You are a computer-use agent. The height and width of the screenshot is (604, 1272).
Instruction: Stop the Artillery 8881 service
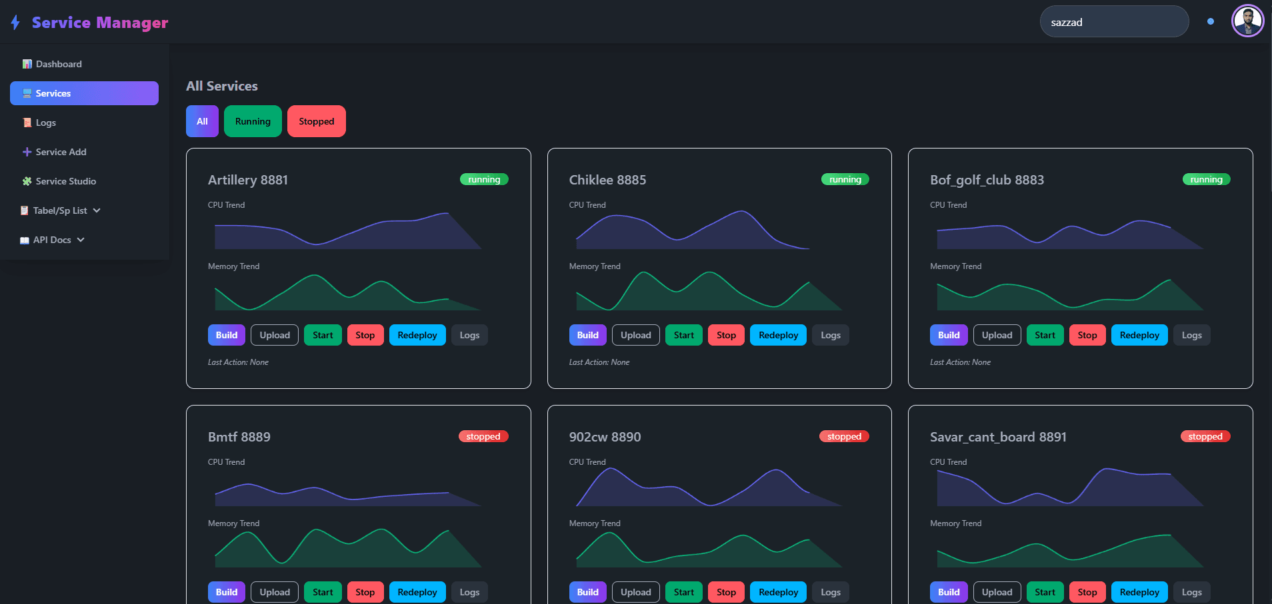(x=365, y=335)
